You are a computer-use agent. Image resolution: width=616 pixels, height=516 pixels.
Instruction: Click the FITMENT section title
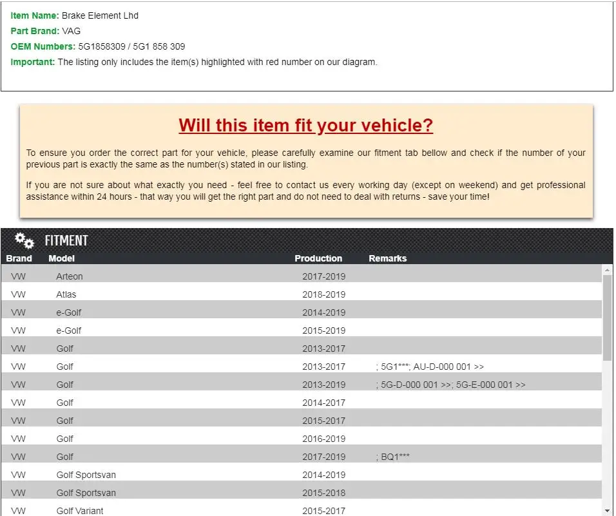66,240
